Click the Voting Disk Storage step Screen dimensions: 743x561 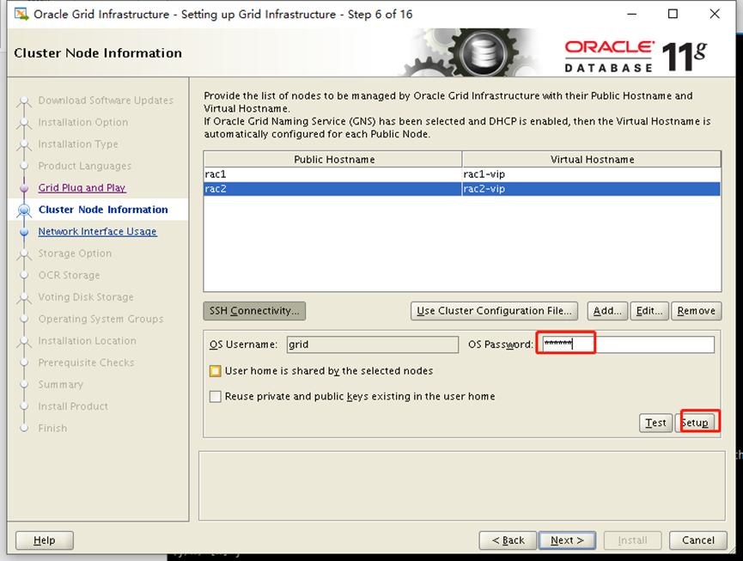tap(86, 296)
